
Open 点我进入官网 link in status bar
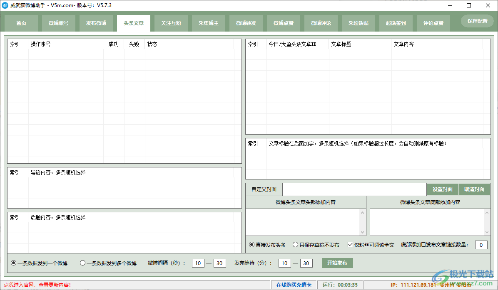[37, 285]
